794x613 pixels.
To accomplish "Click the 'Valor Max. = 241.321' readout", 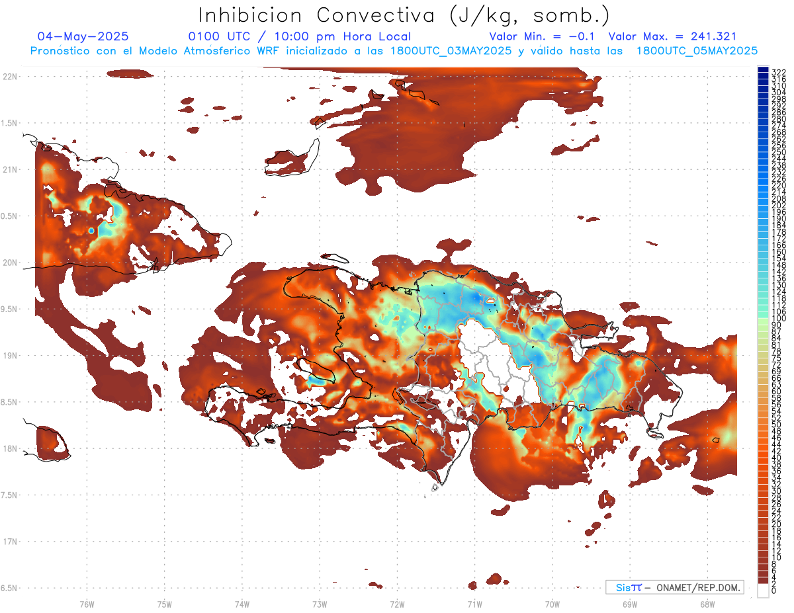I will pyautogui.click(x=672, y=36).
